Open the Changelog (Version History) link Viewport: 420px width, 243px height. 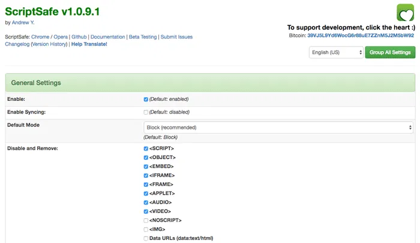(x=36, y=44)
